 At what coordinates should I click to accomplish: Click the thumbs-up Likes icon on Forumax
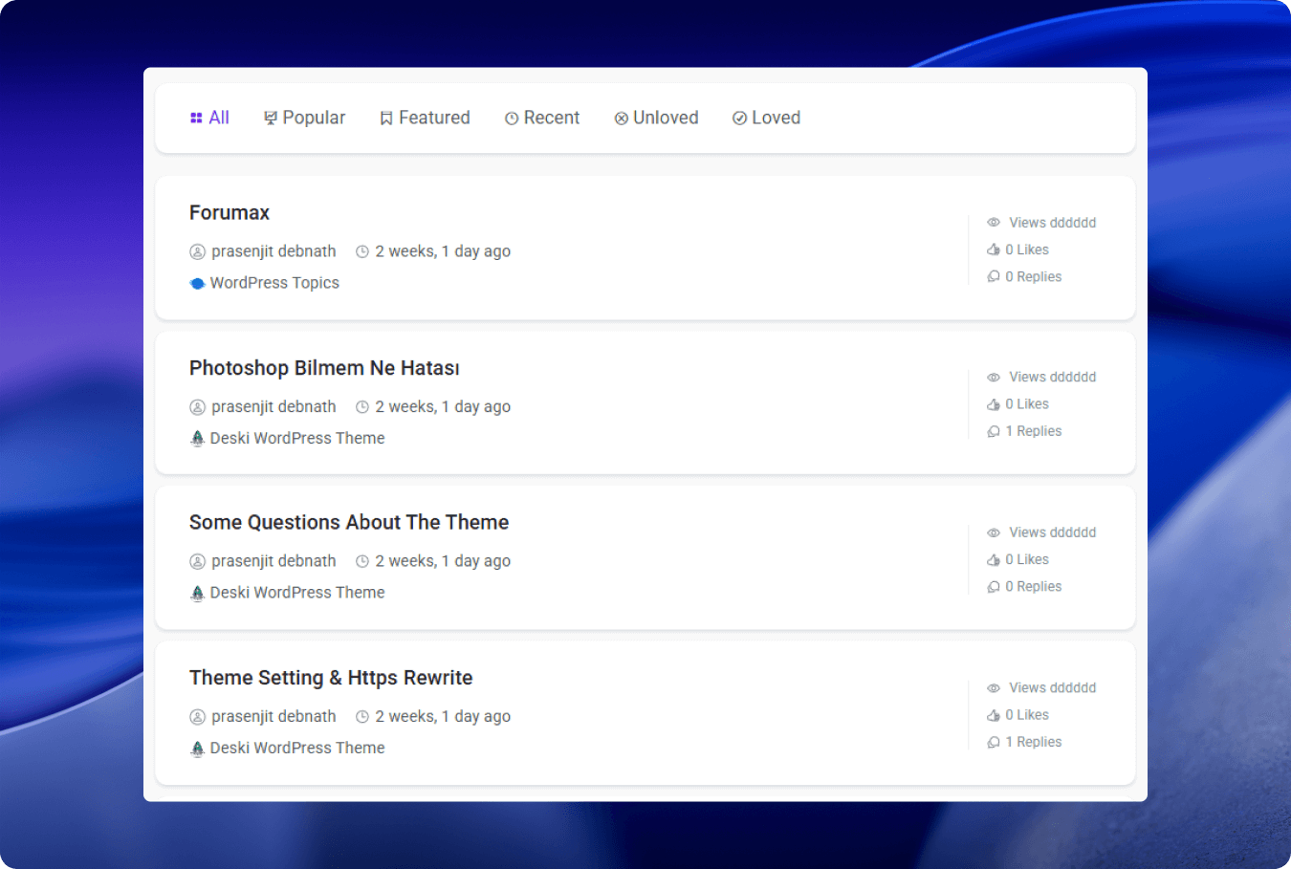click(x=994, y=250)
